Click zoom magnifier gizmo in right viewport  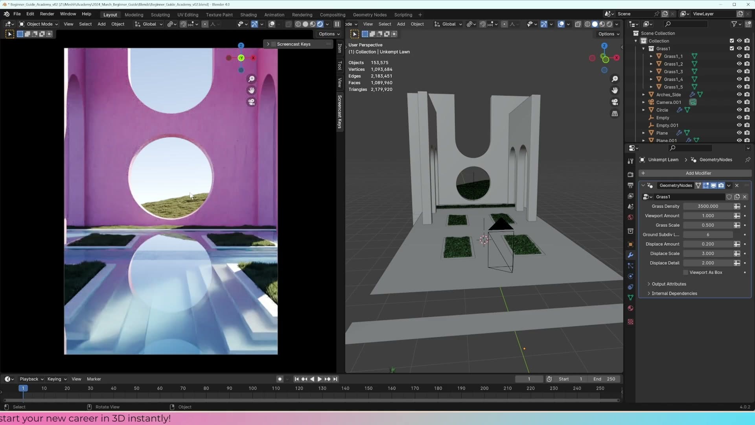coord(615,79)
